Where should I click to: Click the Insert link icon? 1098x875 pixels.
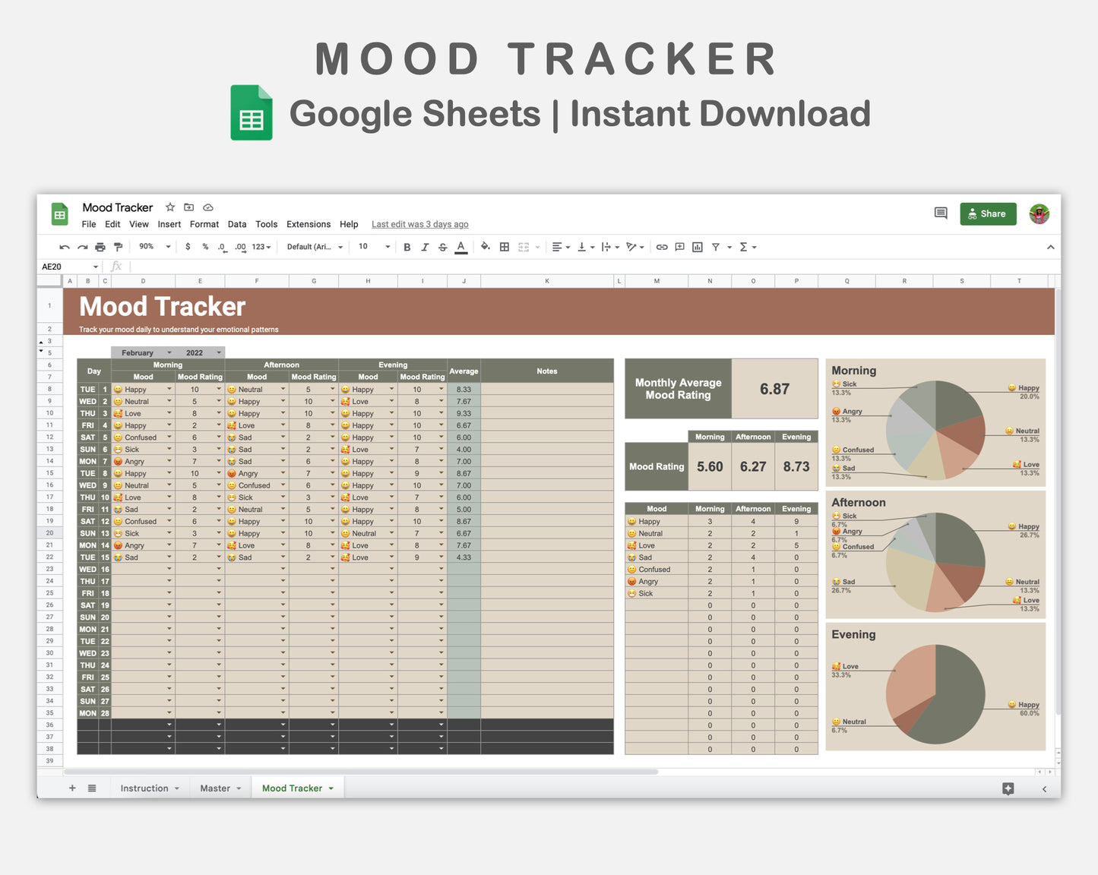[661, 246]
